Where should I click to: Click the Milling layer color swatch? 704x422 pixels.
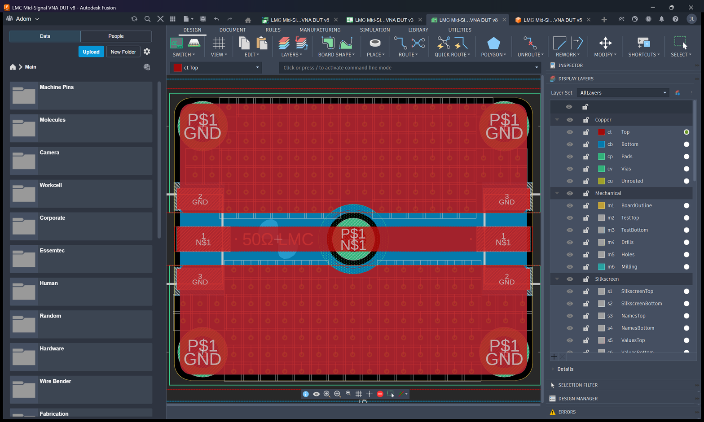click(602, 267)
